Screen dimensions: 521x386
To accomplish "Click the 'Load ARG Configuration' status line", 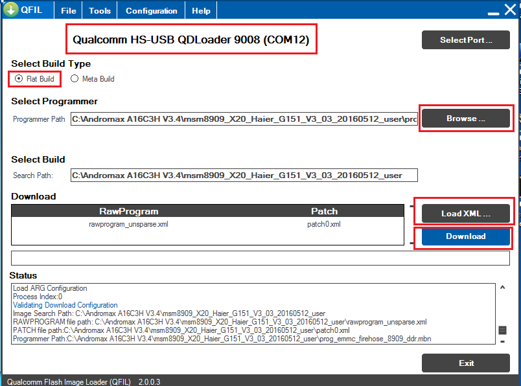I will pos(50,288).
